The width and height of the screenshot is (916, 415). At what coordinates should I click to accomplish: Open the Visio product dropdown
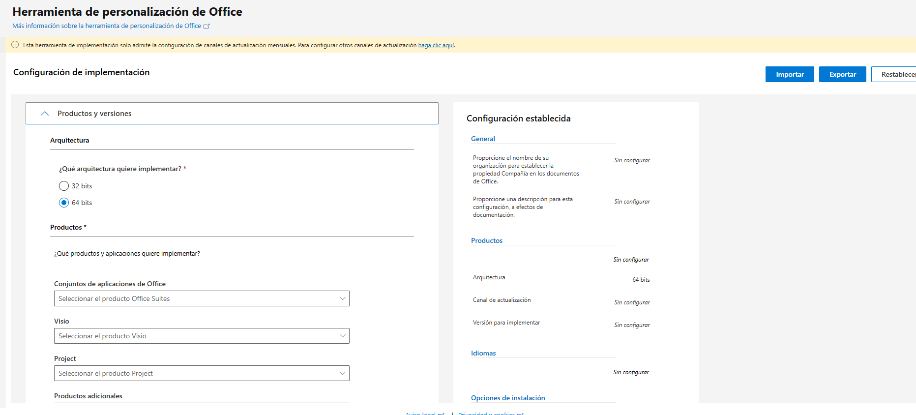coord(202,336)
